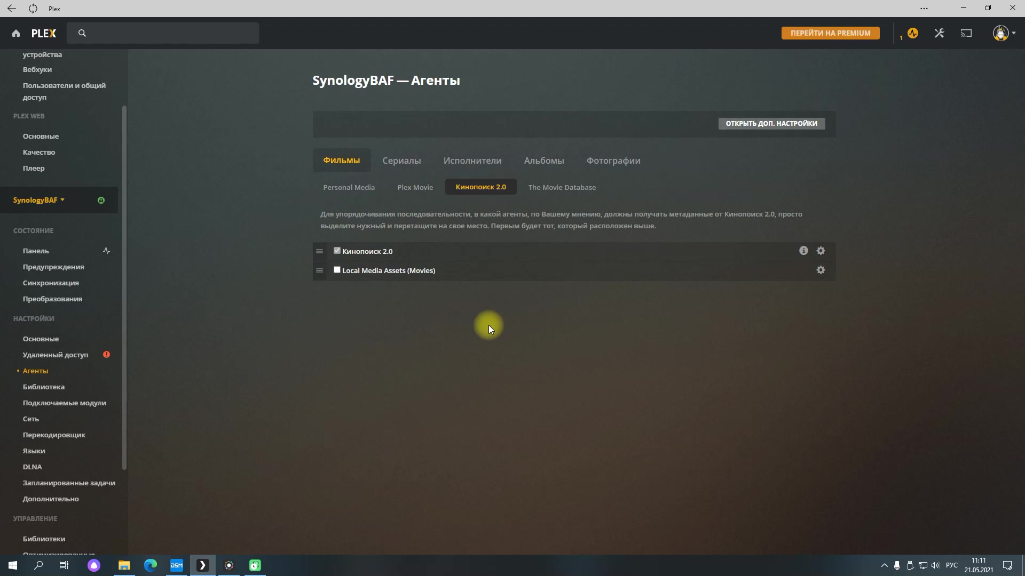Select the Plex Movie agent tab
The width and height of the screenshot is (1025, 576).
[x=415, y=187]
